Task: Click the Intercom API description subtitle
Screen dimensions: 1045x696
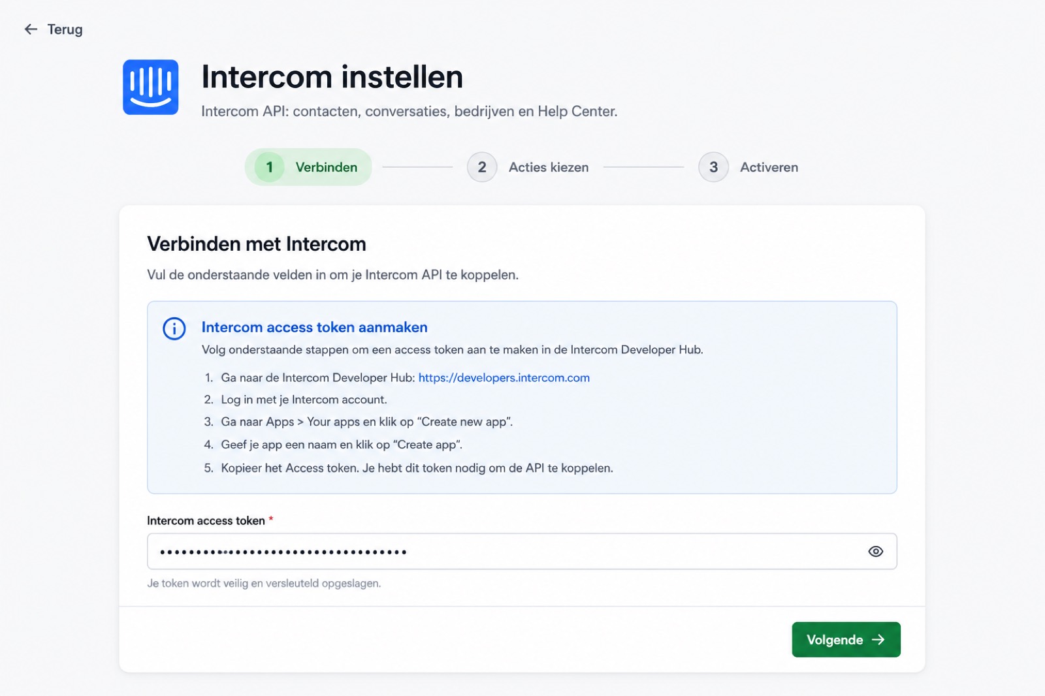Action: (409, 111)
